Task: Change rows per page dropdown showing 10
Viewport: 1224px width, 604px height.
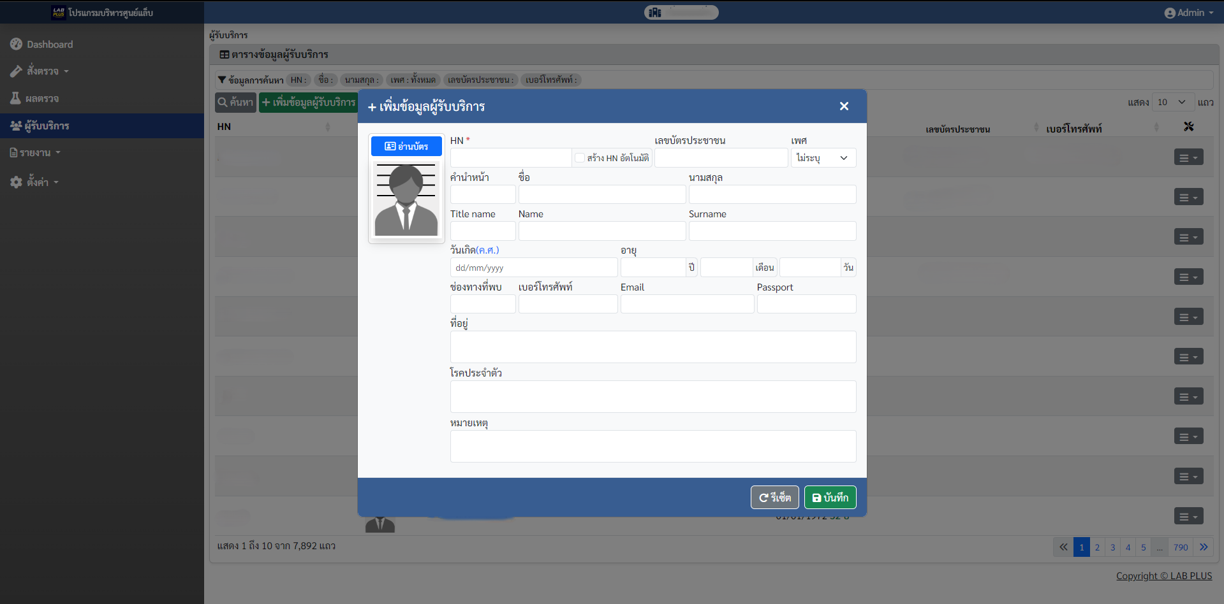Action: pyautogui.click(x=1171, y=103)
